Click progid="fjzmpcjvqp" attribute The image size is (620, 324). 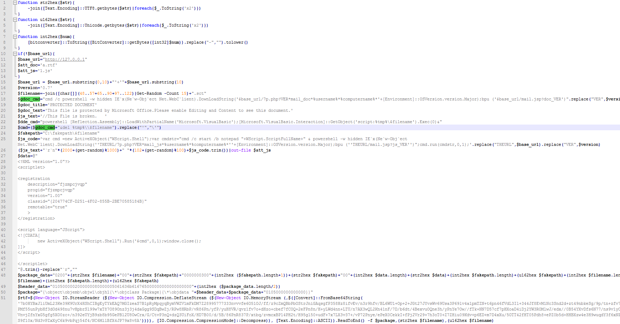(x=51, y=190)
